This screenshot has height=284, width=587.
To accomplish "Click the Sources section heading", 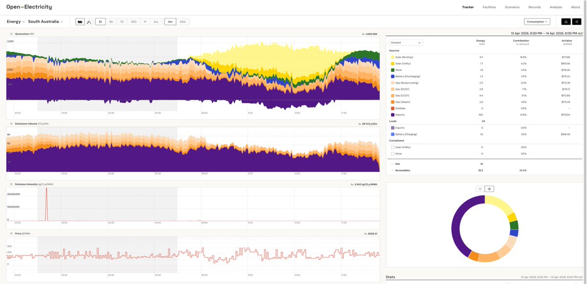I will pos(394,50).
